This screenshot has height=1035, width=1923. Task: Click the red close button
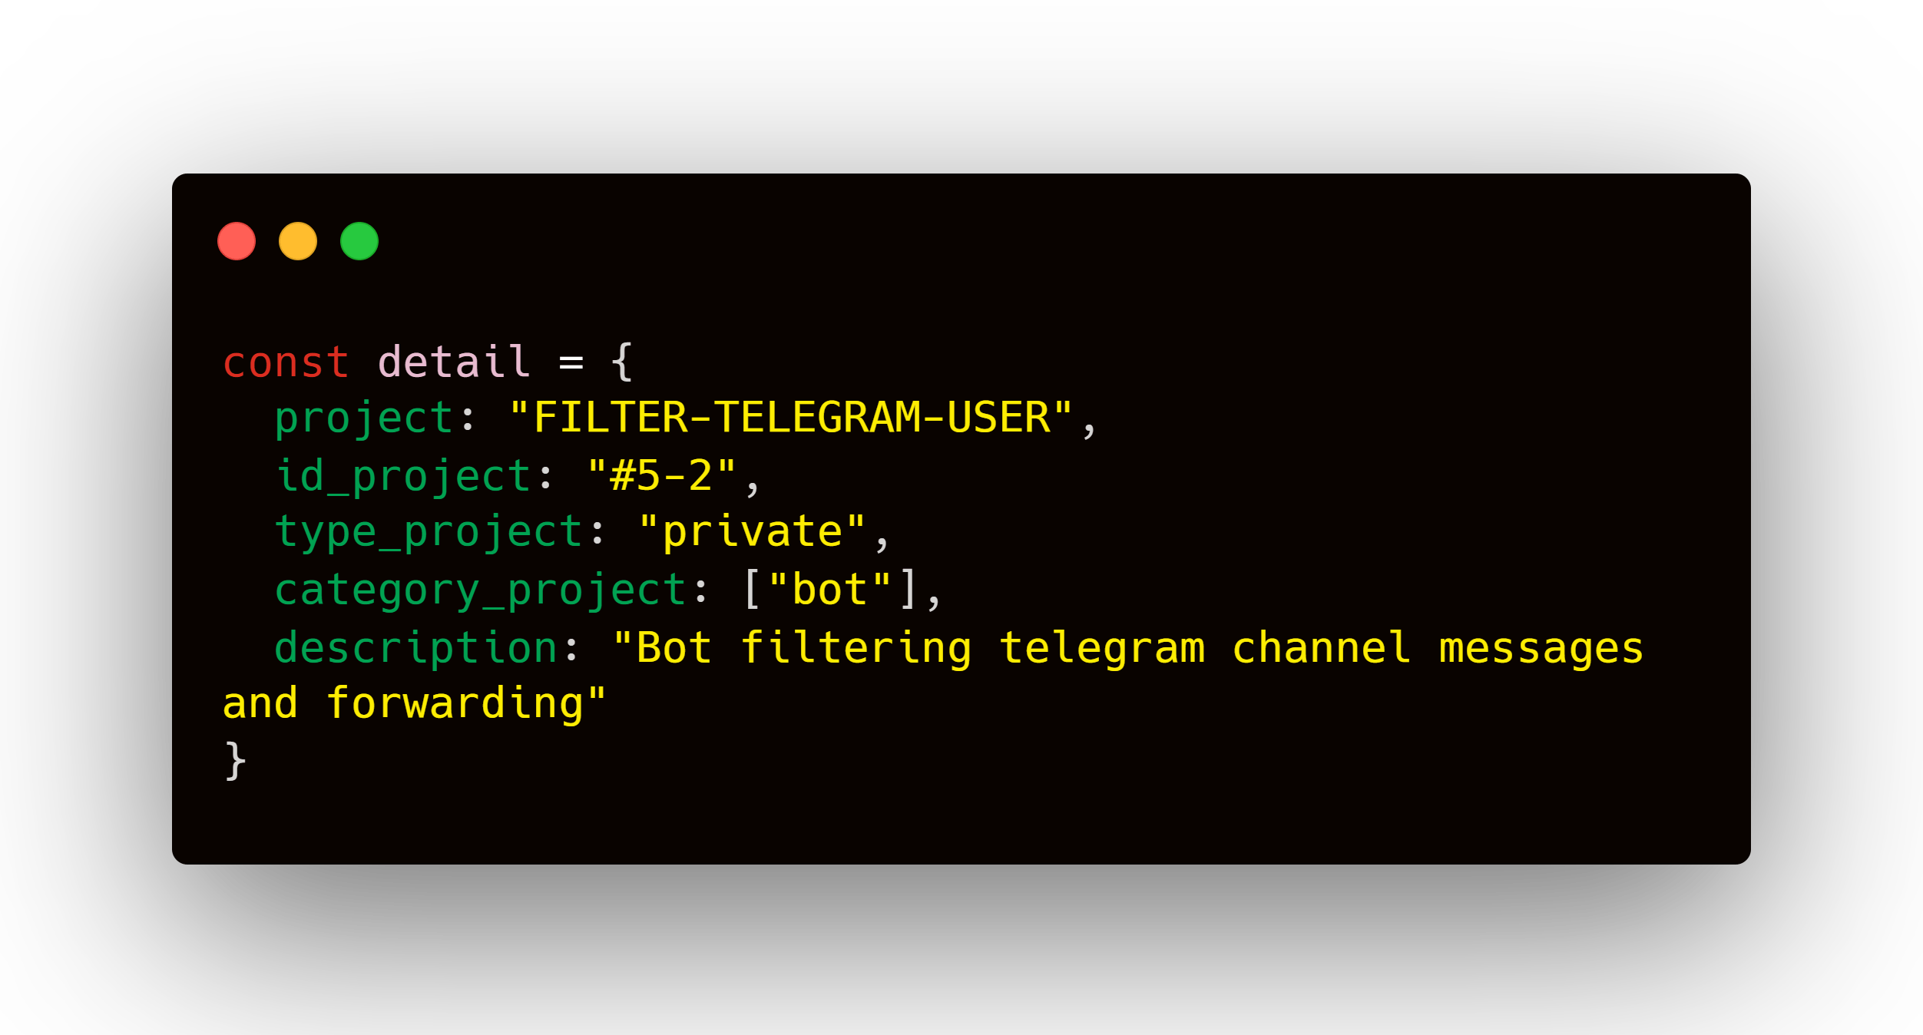point(241,242)
